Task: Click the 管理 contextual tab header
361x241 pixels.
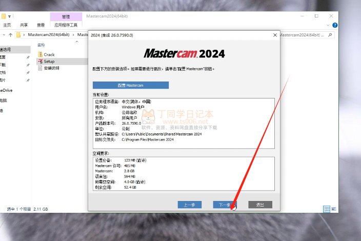Action: pos(66,16)
